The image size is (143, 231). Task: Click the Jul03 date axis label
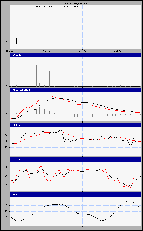(x=117, y=51)
